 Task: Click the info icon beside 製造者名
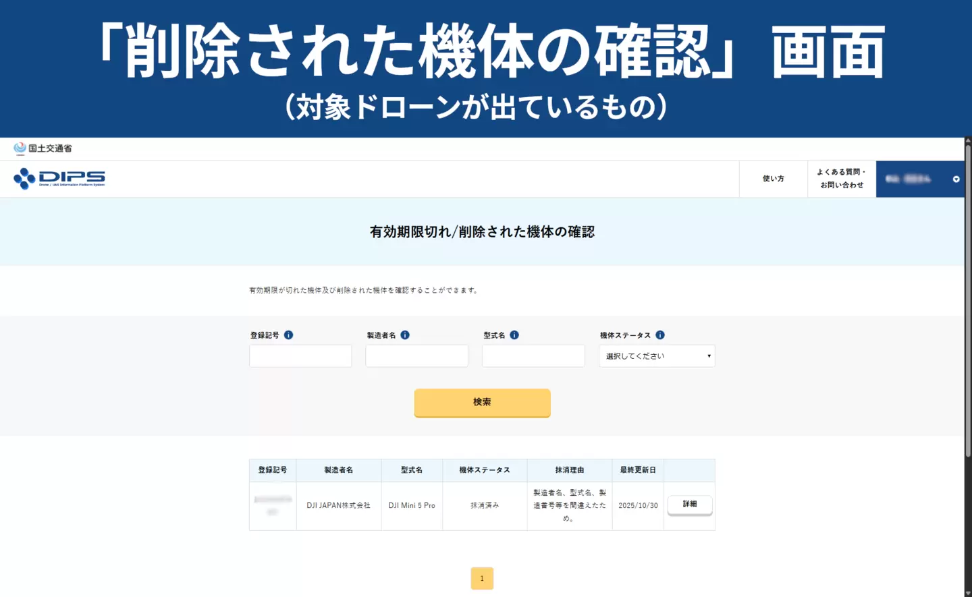click(x=405, y=335)
